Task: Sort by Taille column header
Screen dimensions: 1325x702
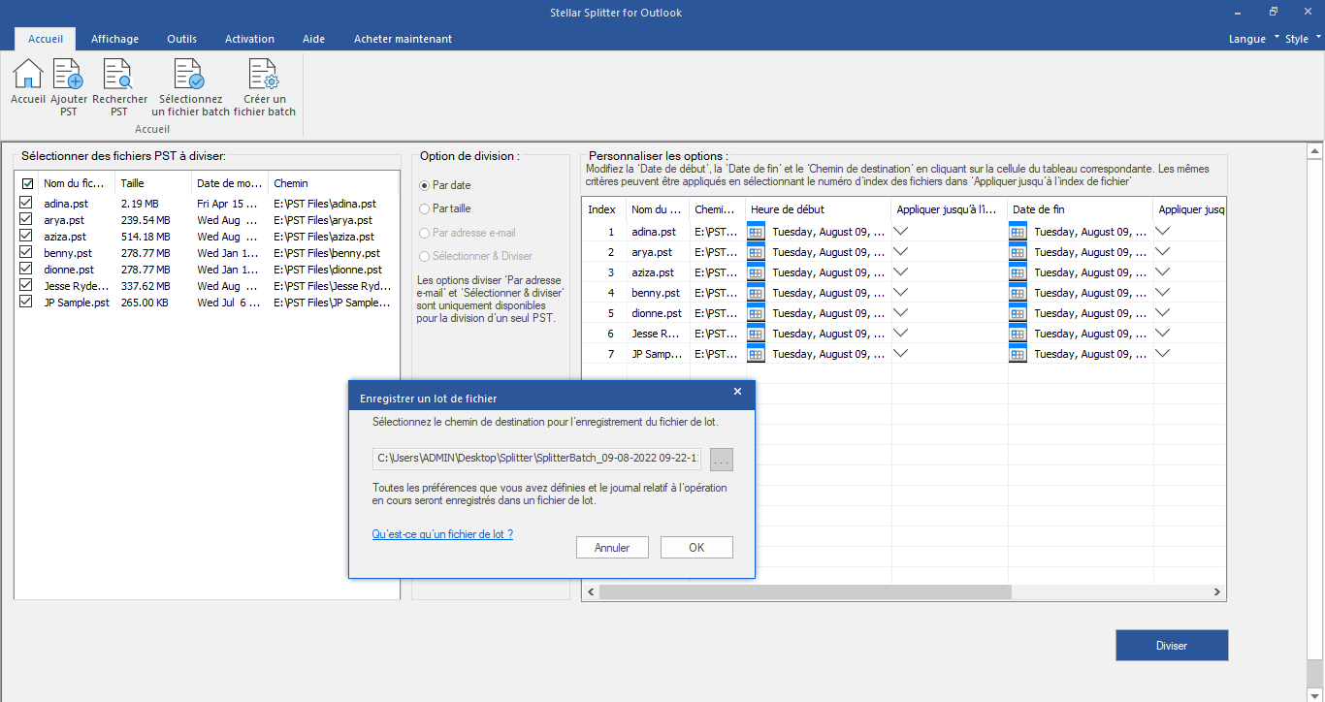Action: [152, 183]
